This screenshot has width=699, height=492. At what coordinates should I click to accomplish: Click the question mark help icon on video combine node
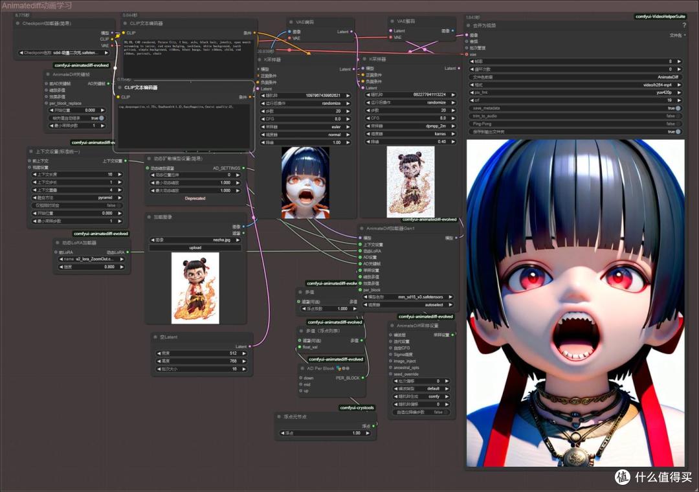click(x=684, y=25)
